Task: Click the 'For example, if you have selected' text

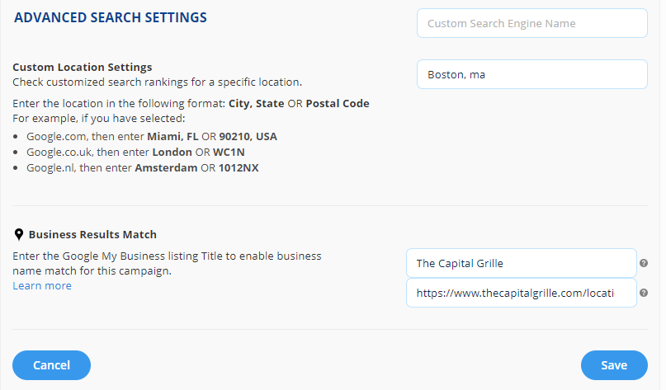Action: click(97, 119)
